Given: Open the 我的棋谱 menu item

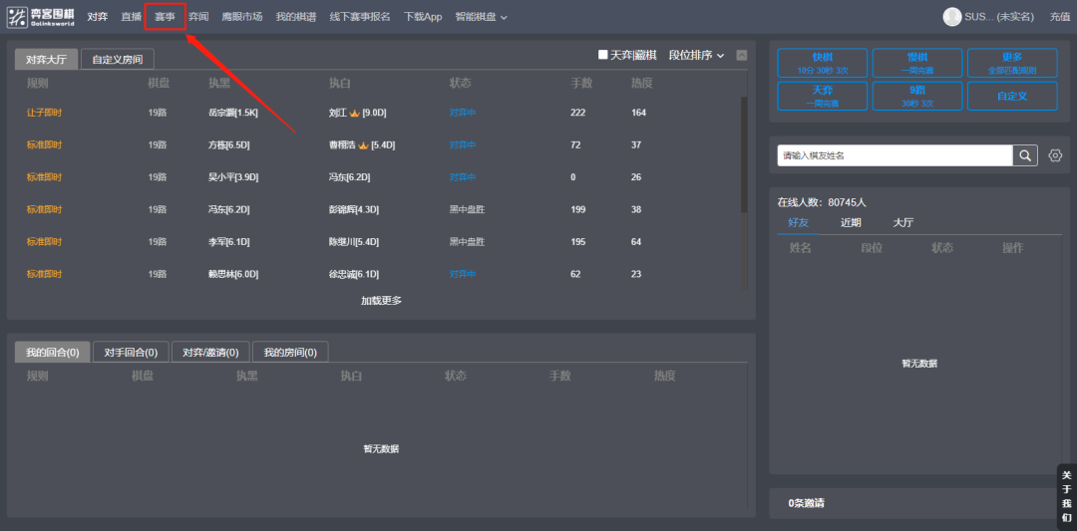Looking at the screenshot, I should tap(295, 17).
